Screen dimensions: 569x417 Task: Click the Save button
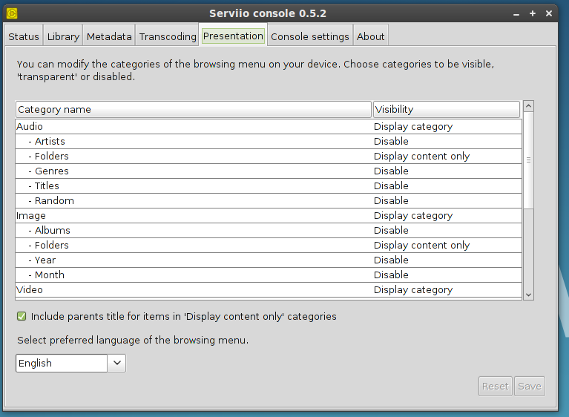tap(530, 386)
